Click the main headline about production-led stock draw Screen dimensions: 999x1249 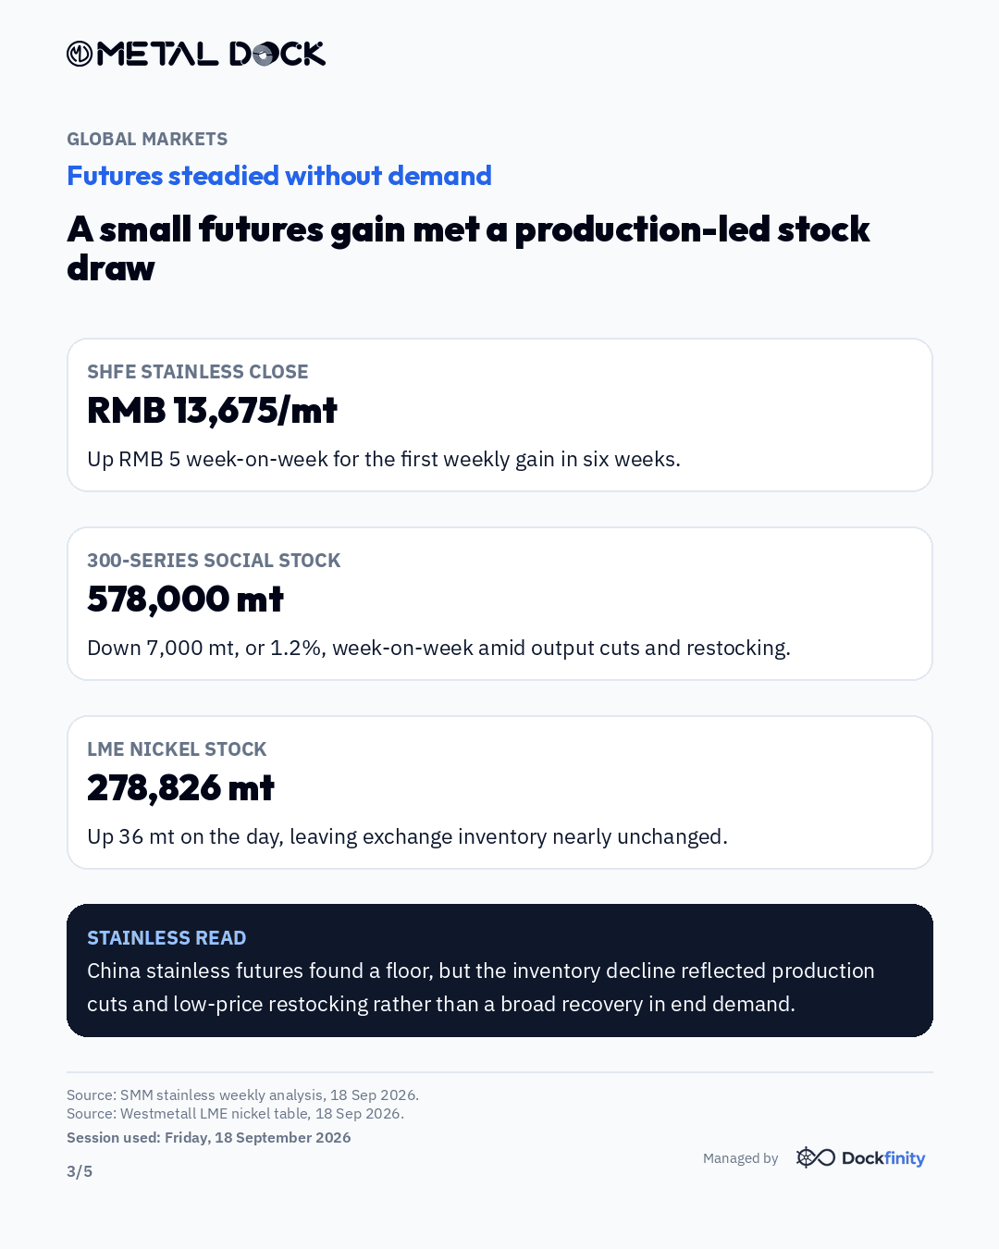[x=468, y=248]
